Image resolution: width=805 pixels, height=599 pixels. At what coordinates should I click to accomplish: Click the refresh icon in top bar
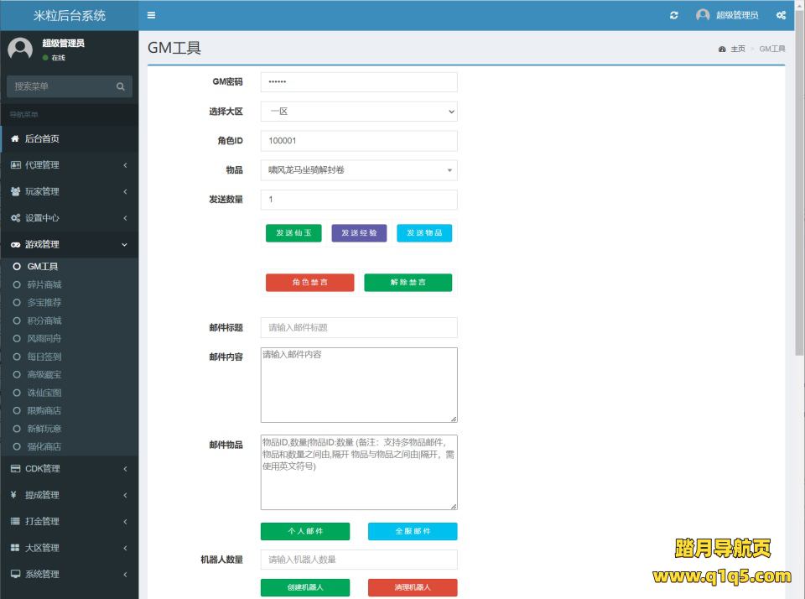[674, 15]
